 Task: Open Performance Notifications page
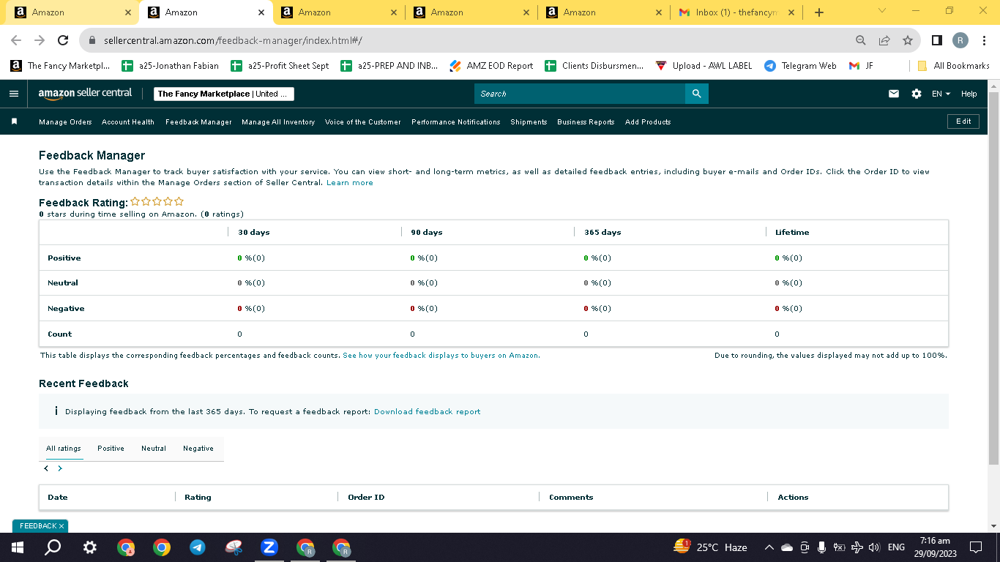coord(456,122)
